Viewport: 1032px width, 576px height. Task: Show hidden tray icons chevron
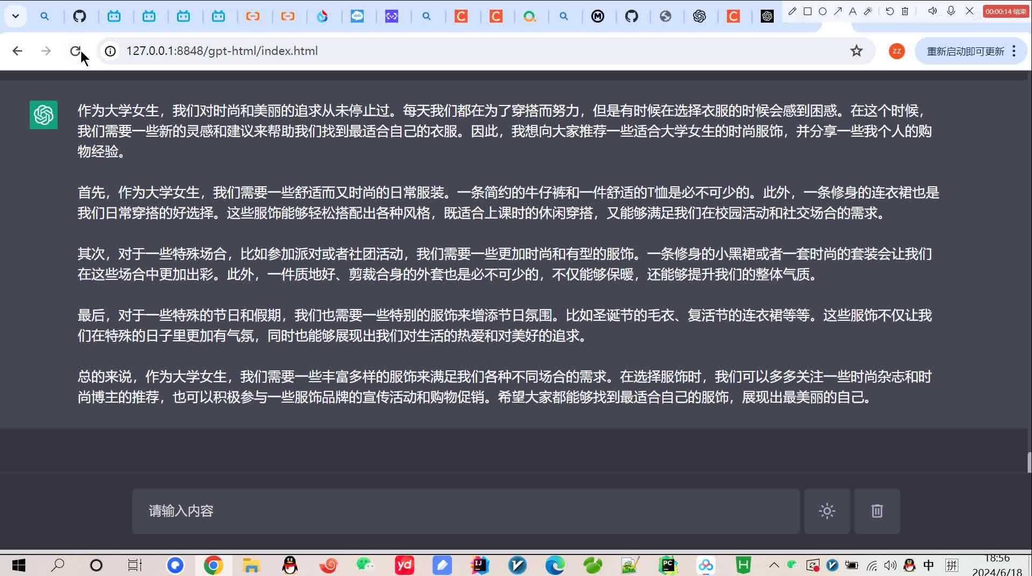click(x=774, y=565)
